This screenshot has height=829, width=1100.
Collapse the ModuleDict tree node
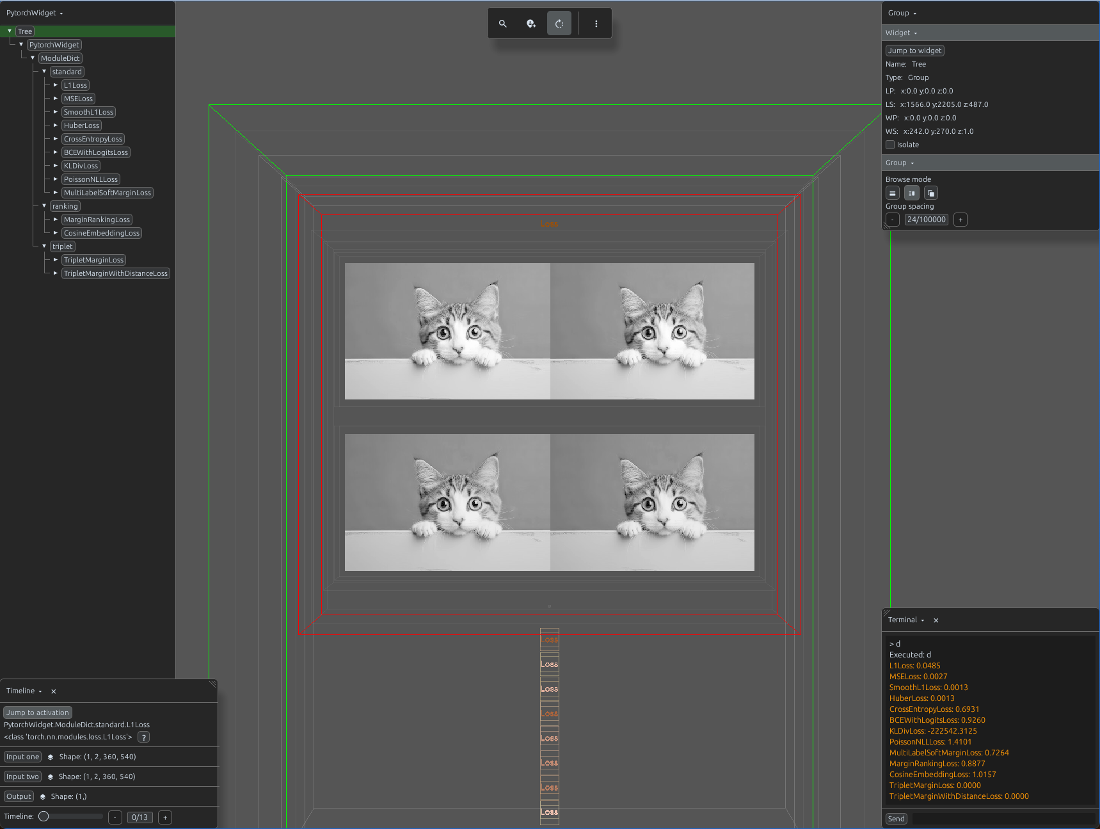[x=33, y=58]
